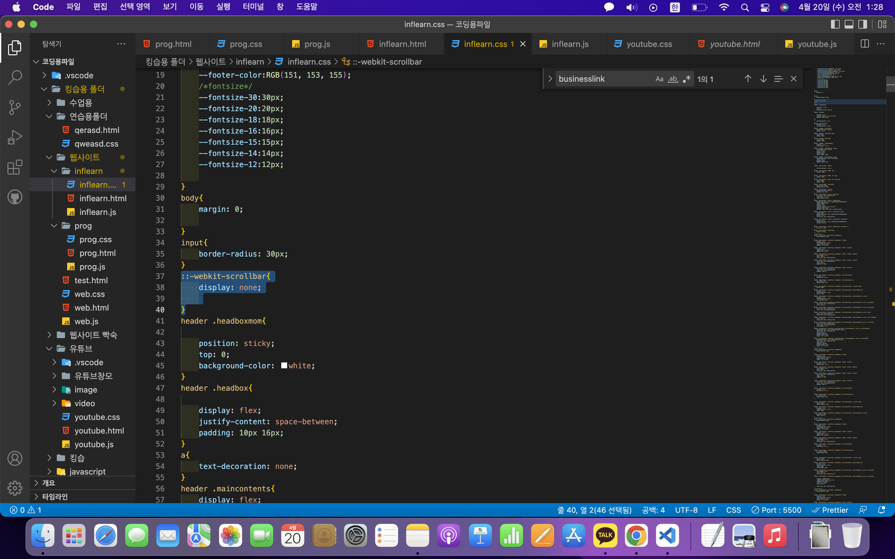Open the Extensions view

[15, 167]
